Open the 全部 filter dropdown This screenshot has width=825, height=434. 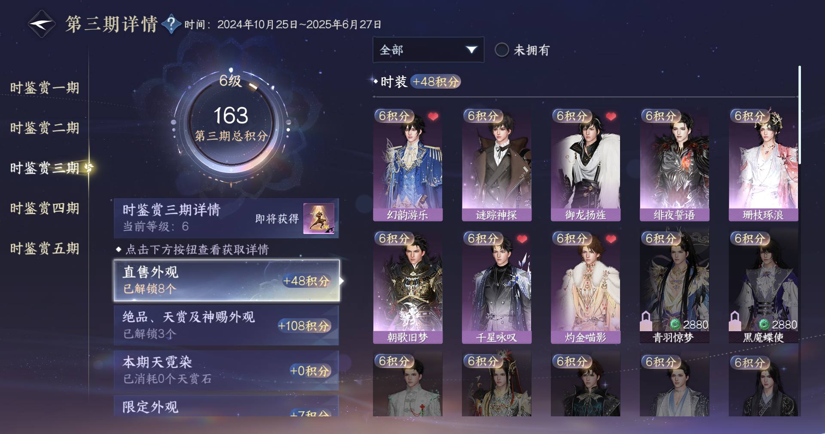[428, 50]
